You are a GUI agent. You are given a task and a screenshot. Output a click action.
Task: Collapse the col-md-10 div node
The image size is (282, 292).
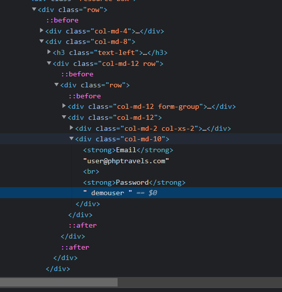(71, 139)
